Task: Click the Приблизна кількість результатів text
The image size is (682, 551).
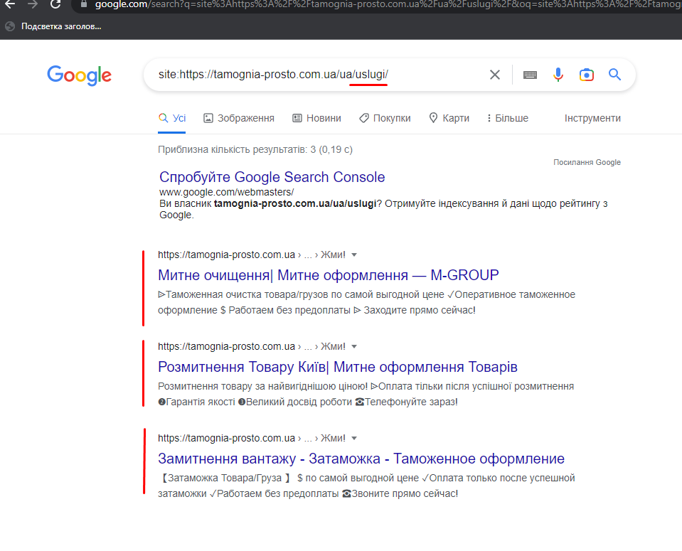Action: click(x=255, y=149)
